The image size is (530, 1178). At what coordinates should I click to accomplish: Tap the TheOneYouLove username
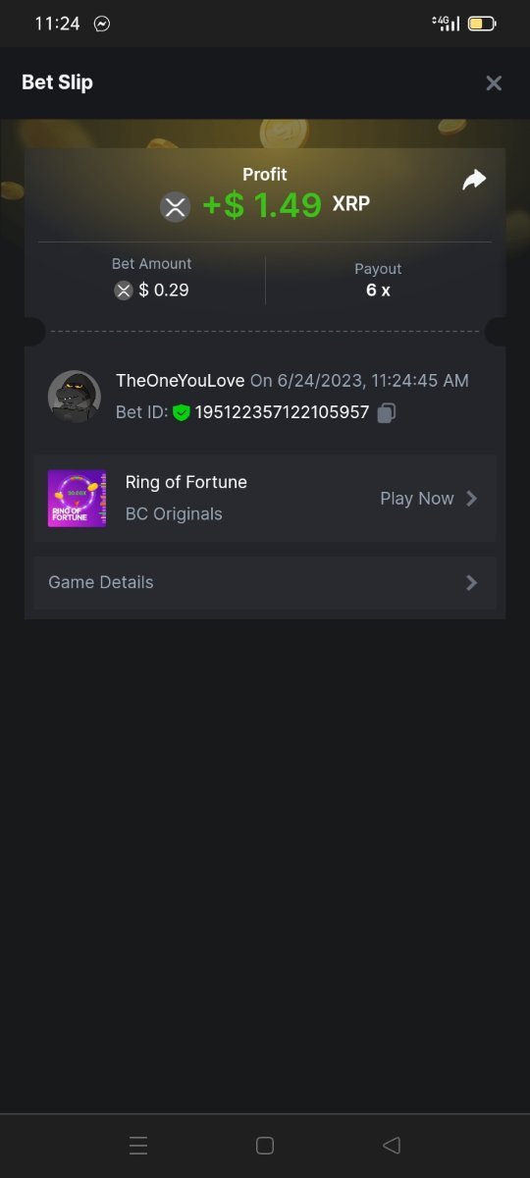click(x=181, y=381)
